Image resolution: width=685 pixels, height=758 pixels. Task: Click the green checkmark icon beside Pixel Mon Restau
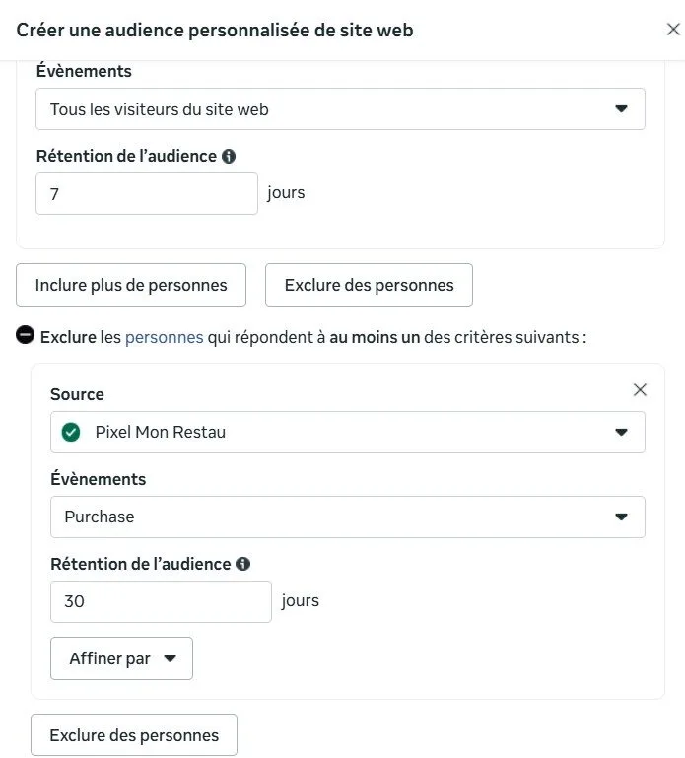71,432
